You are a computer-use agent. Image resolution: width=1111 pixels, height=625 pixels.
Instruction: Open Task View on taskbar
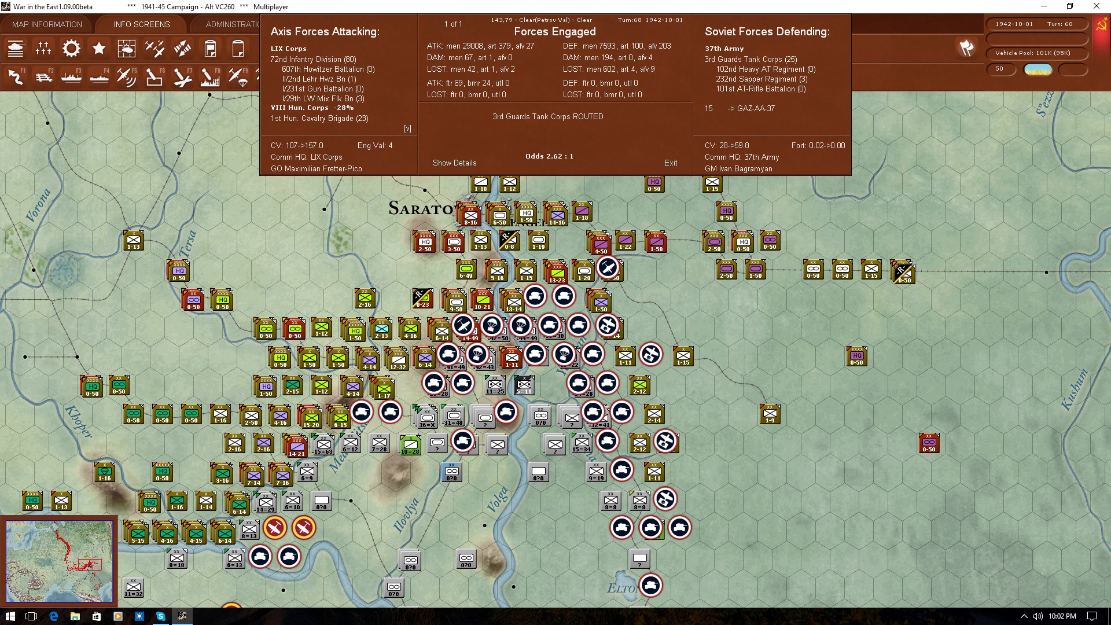click(x=32, y=616)
